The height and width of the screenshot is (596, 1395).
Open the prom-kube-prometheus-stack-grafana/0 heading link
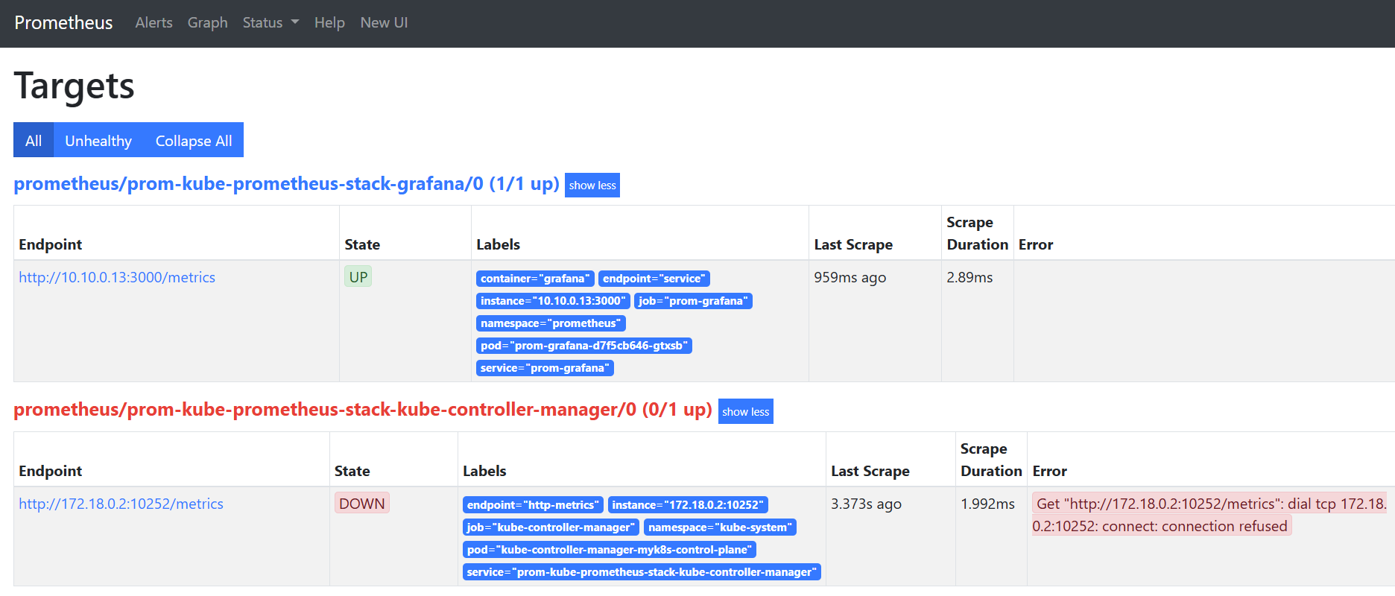point(286,184)
